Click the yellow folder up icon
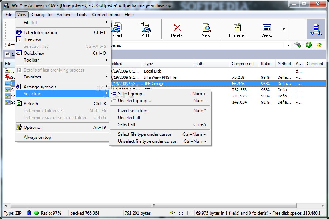The width and height of the screenshot is (329, 219). [319, 45]
